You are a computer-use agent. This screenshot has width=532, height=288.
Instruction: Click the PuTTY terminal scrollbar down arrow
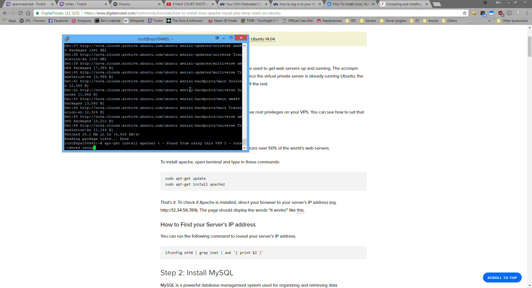tap(244, 148)
